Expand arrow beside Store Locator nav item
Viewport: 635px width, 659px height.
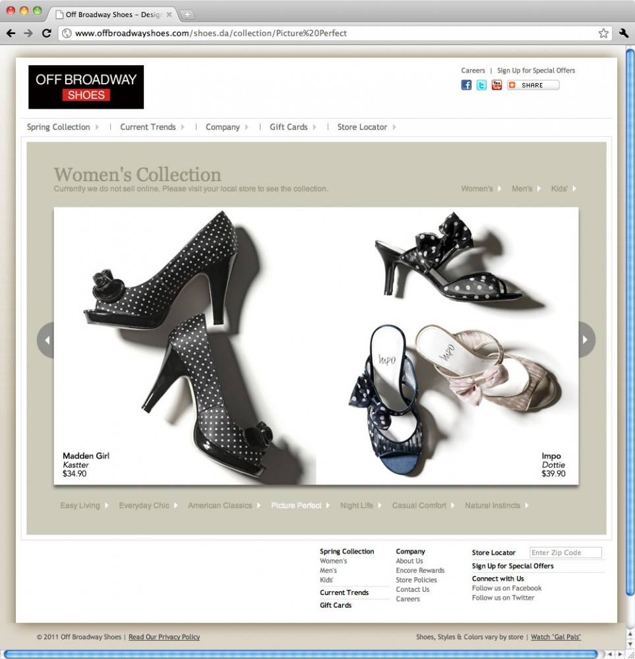pos(394,127)
